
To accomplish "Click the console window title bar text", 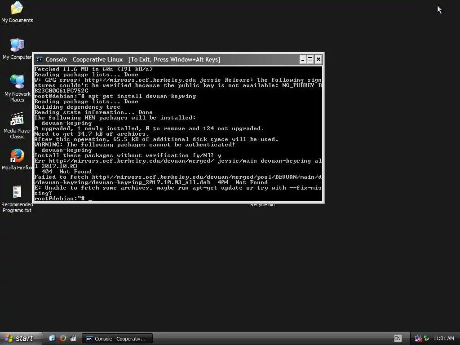I will tap(133, 60).
